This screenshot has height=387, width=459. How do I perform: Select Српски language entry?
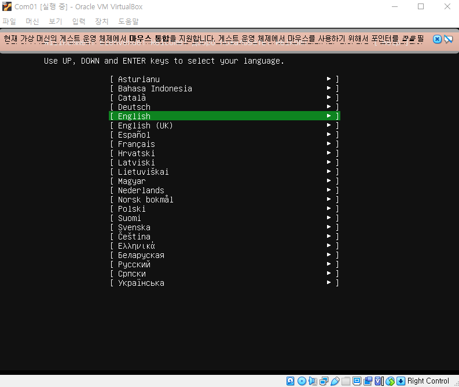coord(224,274)
